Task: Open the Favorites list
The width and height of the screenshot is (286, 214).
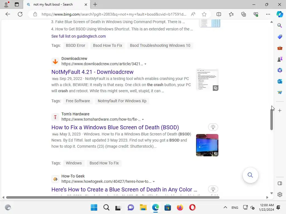Action: (231, 14)
